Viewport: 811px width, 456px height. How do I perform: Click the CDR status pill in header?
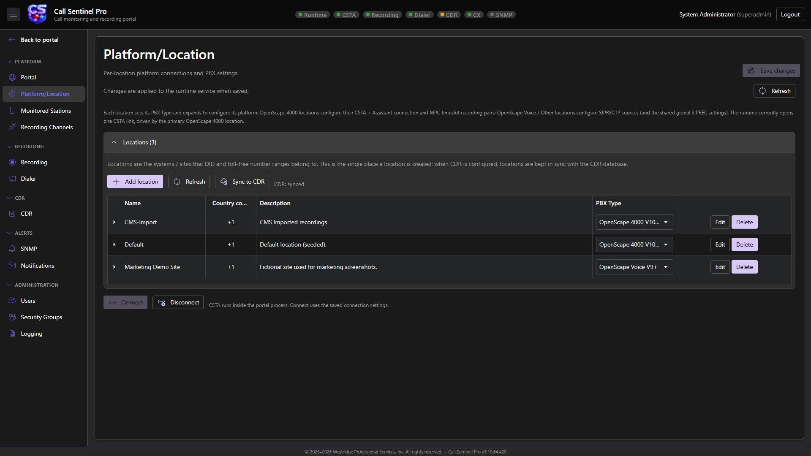click(x=449, y=15)
